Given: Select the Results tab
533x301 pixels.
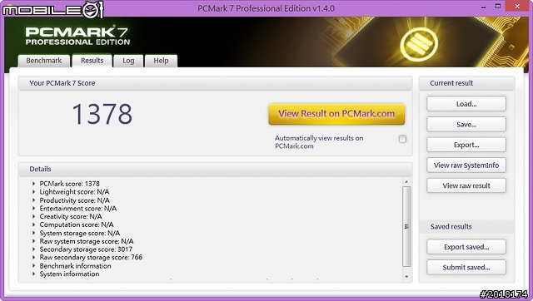Looking at the screenshot, I should click(x=92, y=61).
